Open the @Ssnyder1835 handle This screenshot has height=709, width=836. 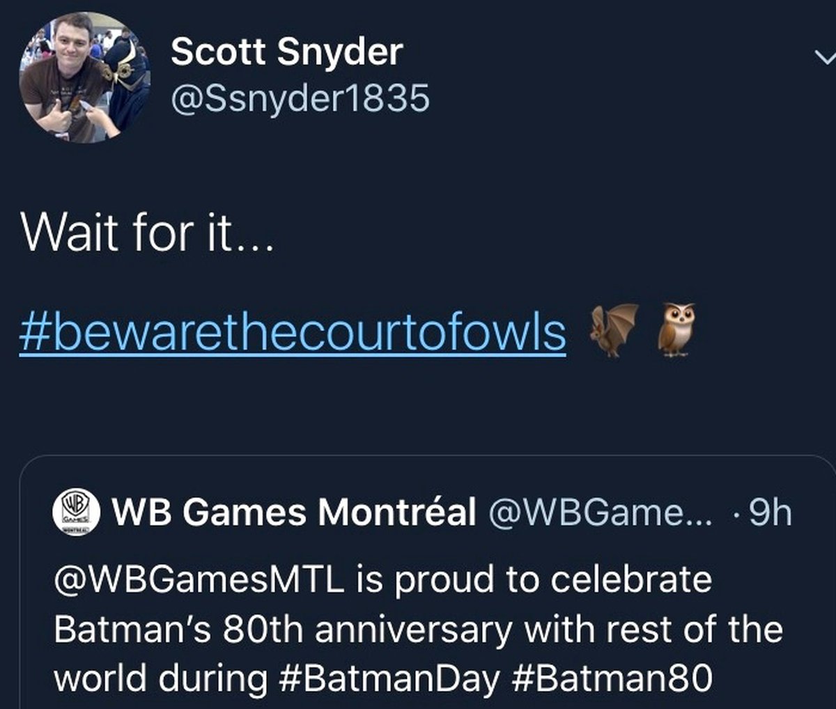(300, 99)
